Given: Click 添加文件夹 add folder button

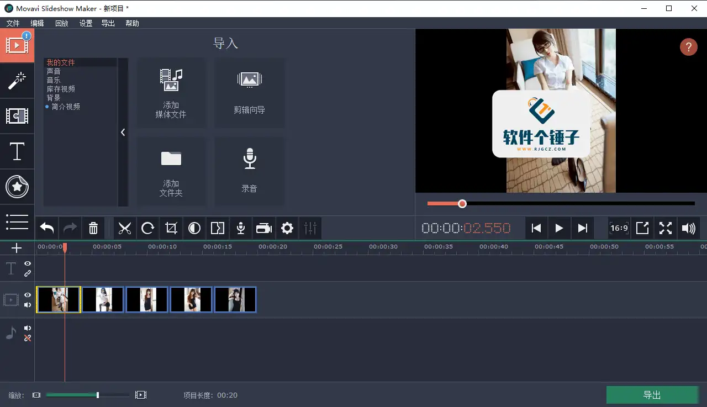Looking at the screenshot, I should [171, 171].
